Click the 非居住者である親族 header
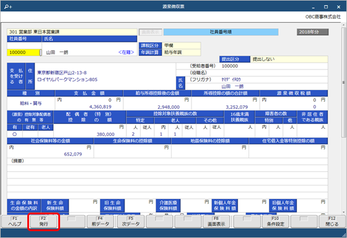347x238 pixels. (312, 117)
